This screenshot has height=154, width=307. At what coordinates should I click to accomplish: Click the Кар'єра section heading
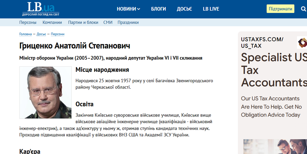pos(30,151)
